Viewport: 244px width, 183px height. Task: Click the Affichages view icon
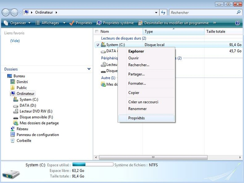click(x=37, y=23)
